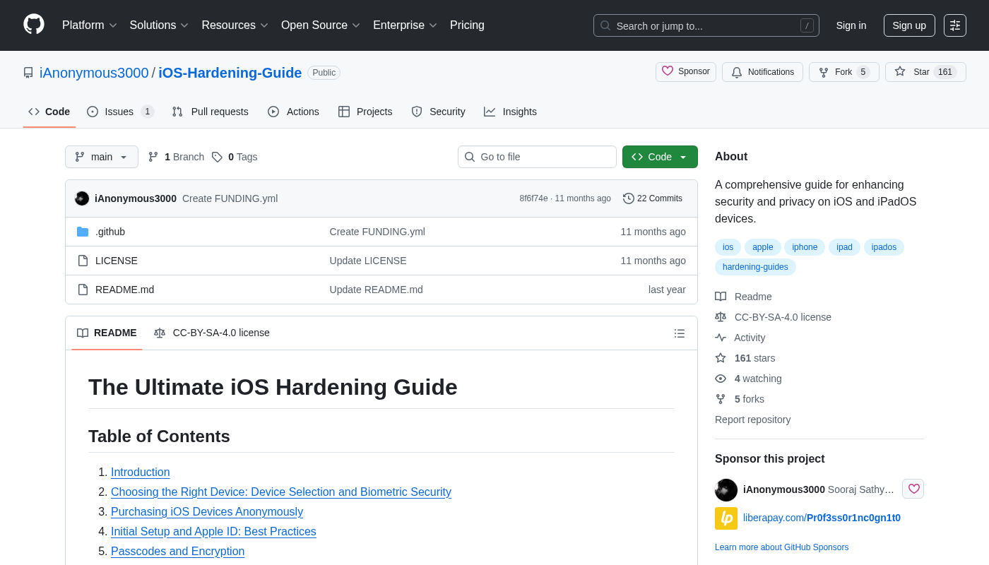
Task: Click the .github folder icon
Action: 83,232
